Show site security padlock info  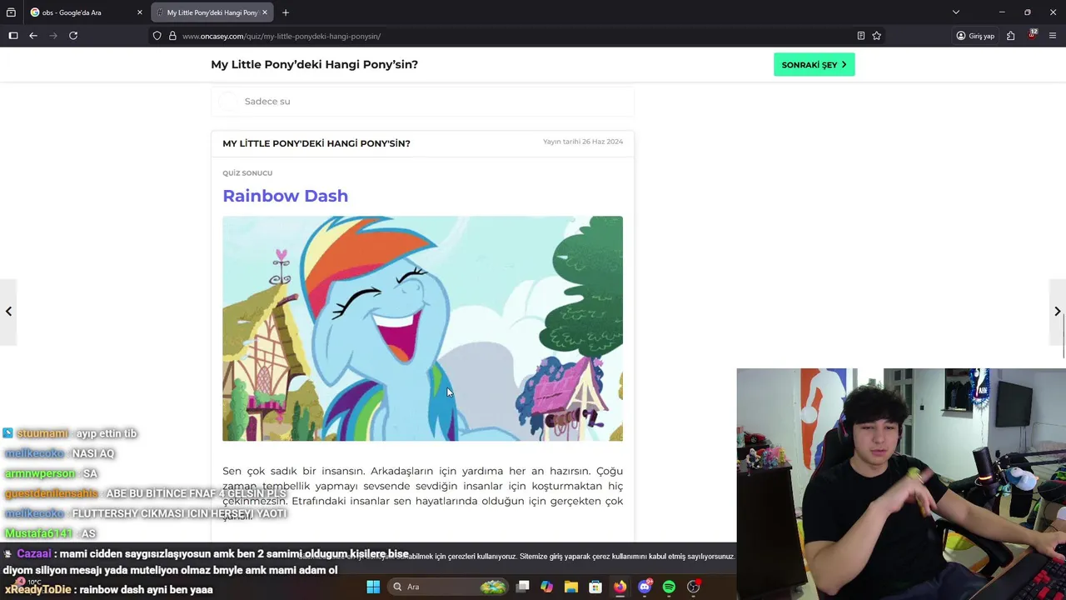172,36
